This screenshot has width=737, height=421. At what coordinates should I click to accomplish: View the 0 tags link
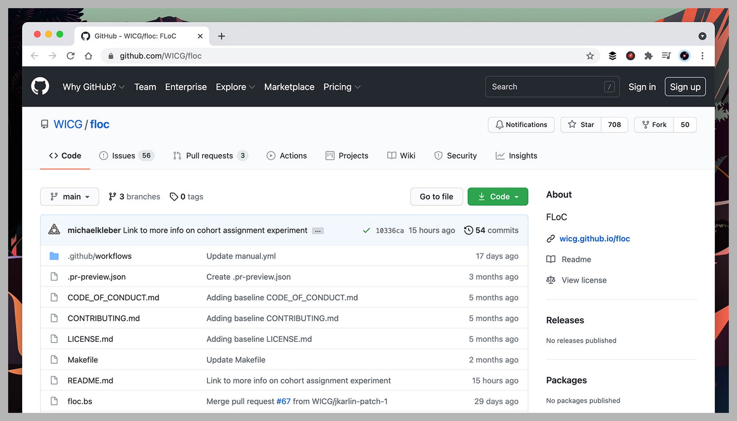coord(187,196)
